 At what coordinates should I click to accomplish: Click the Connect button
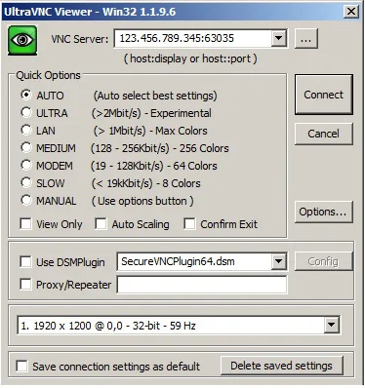pyautogui.click(x=324, y=95)
